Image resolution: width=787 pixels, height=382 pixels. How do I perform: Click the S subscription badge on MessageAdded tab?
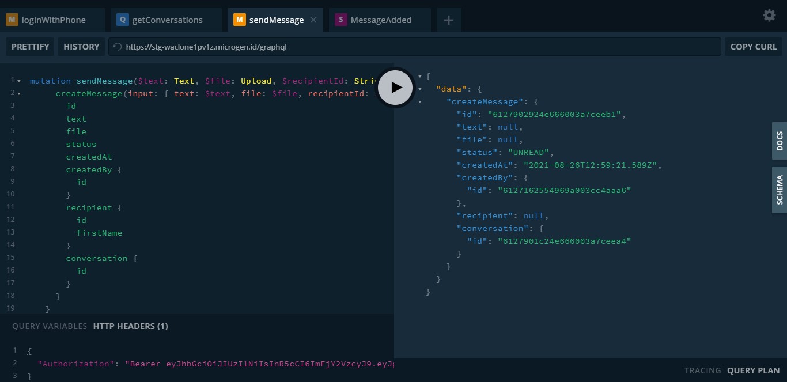(x=340, y=19)
